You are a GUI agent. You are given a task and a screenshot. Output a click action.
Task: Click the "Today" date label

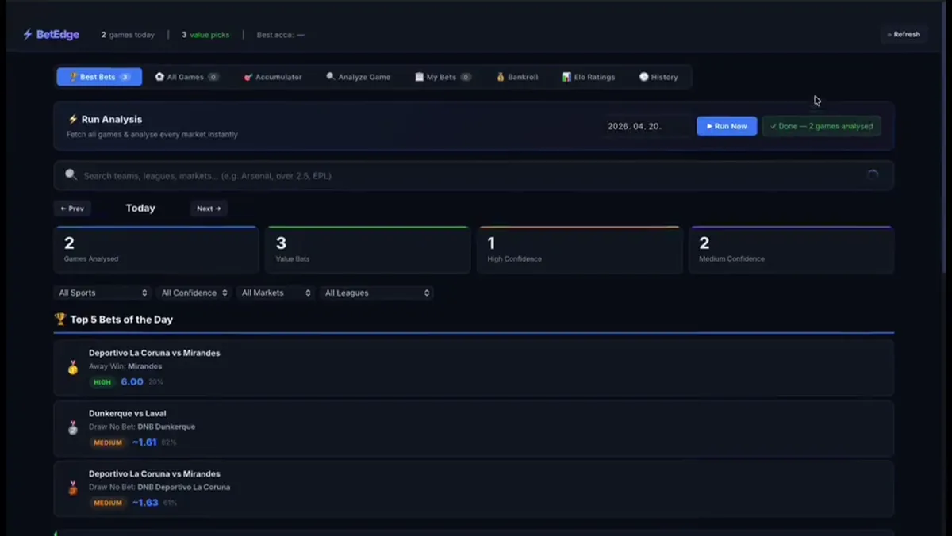140,209
